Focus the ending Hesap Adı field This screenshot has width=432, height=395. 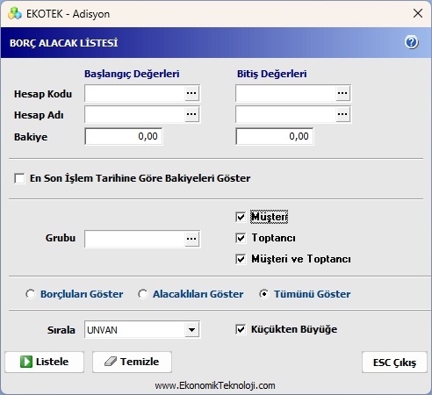(286, 114)
